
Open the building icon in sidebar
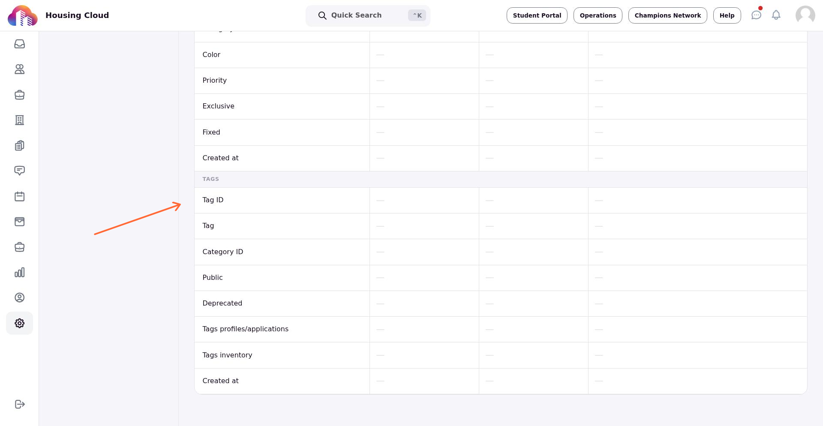pos(19,120)
